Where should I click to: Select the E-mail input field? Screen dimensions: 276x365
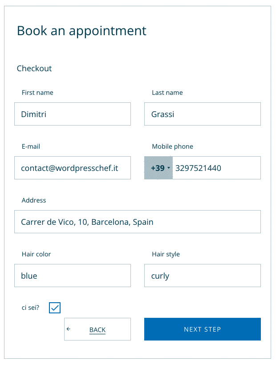tap(73, 168)
